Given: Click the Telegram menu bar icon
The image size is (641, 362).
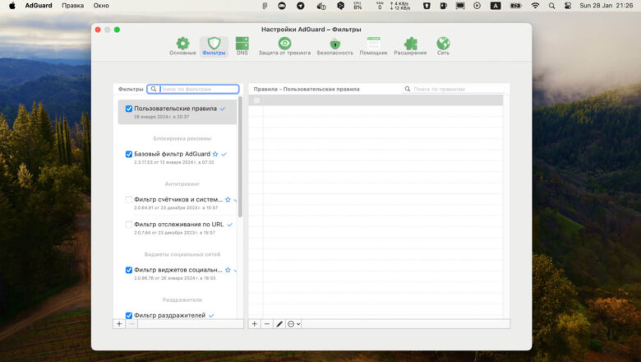Looking at the screenshot, I should [x=301, y=6].
